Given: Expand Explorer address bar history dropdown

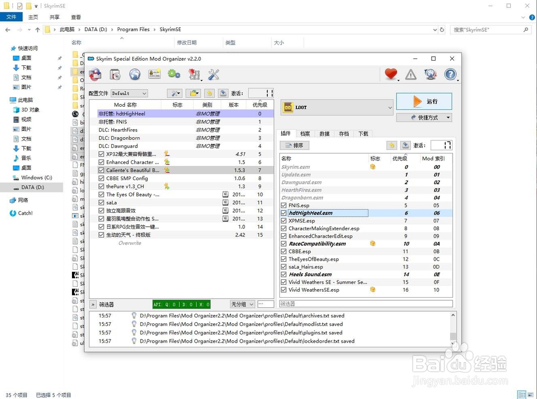Looking at the screenshot, I should coord(435,29).
